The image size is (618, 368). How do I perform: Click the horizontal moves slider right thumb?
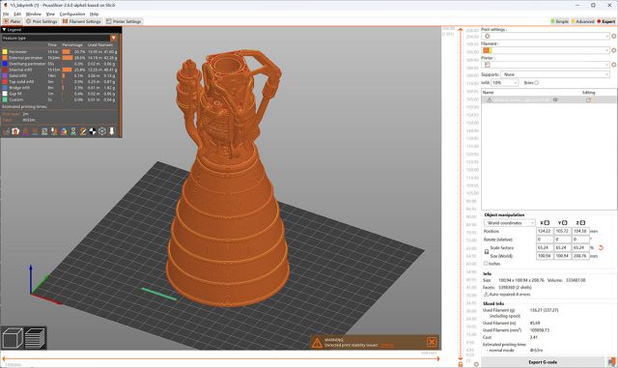(437, 358)
